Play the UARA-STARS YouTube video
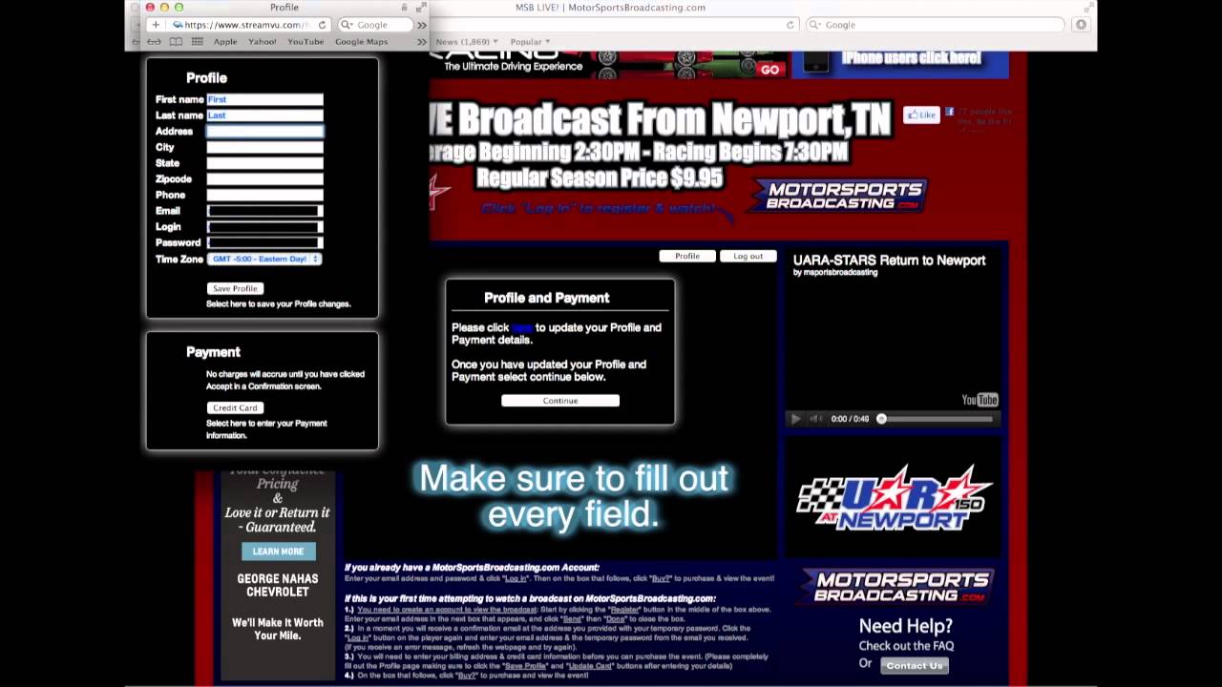The width and height of the screenshot is (1222, 687). (x=795, y=419)
